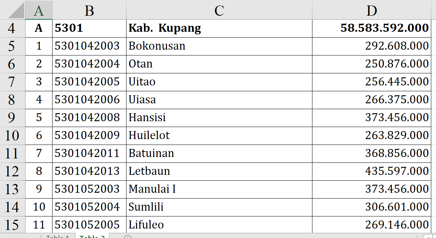Screen dimensions: 436x238
Task: Select the column D header
Action: (x=371, y=11)
